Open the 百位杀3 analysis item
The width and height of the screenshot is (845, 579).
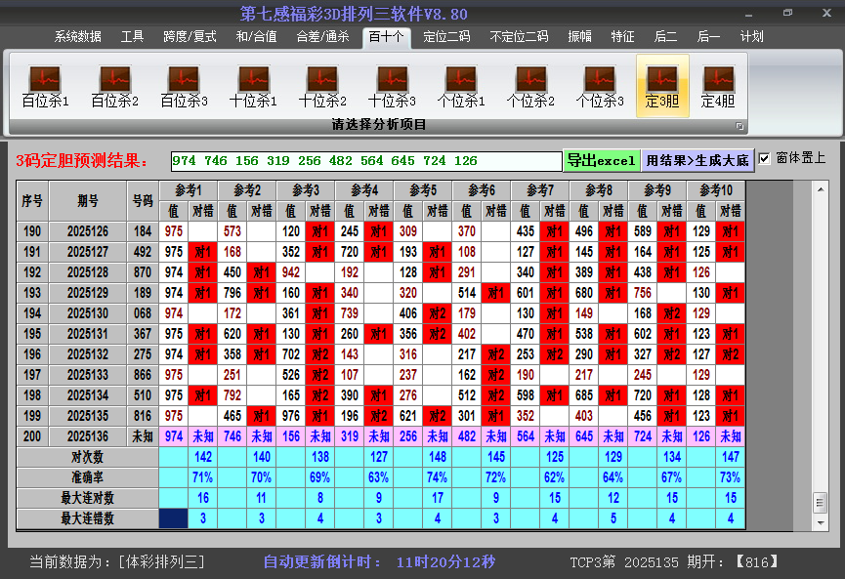pyautogui.click(x=184, y=86)
